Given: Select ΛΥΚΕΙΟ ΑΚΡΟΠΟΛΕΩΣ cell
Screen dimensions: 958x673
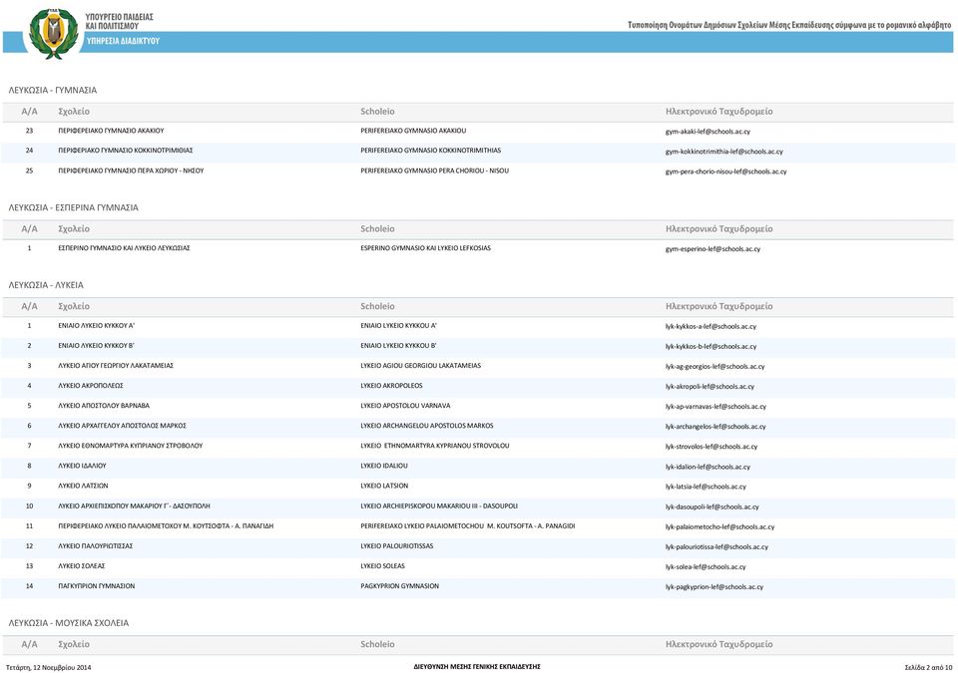Looking at the screenshot, I should point(91,386).
